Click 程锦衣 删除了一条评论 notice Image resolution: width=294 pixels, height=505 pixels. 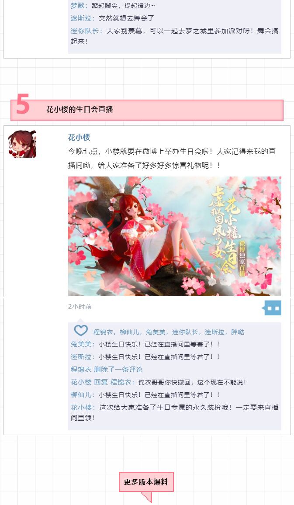pyautogui.click(x=107, y=370)
